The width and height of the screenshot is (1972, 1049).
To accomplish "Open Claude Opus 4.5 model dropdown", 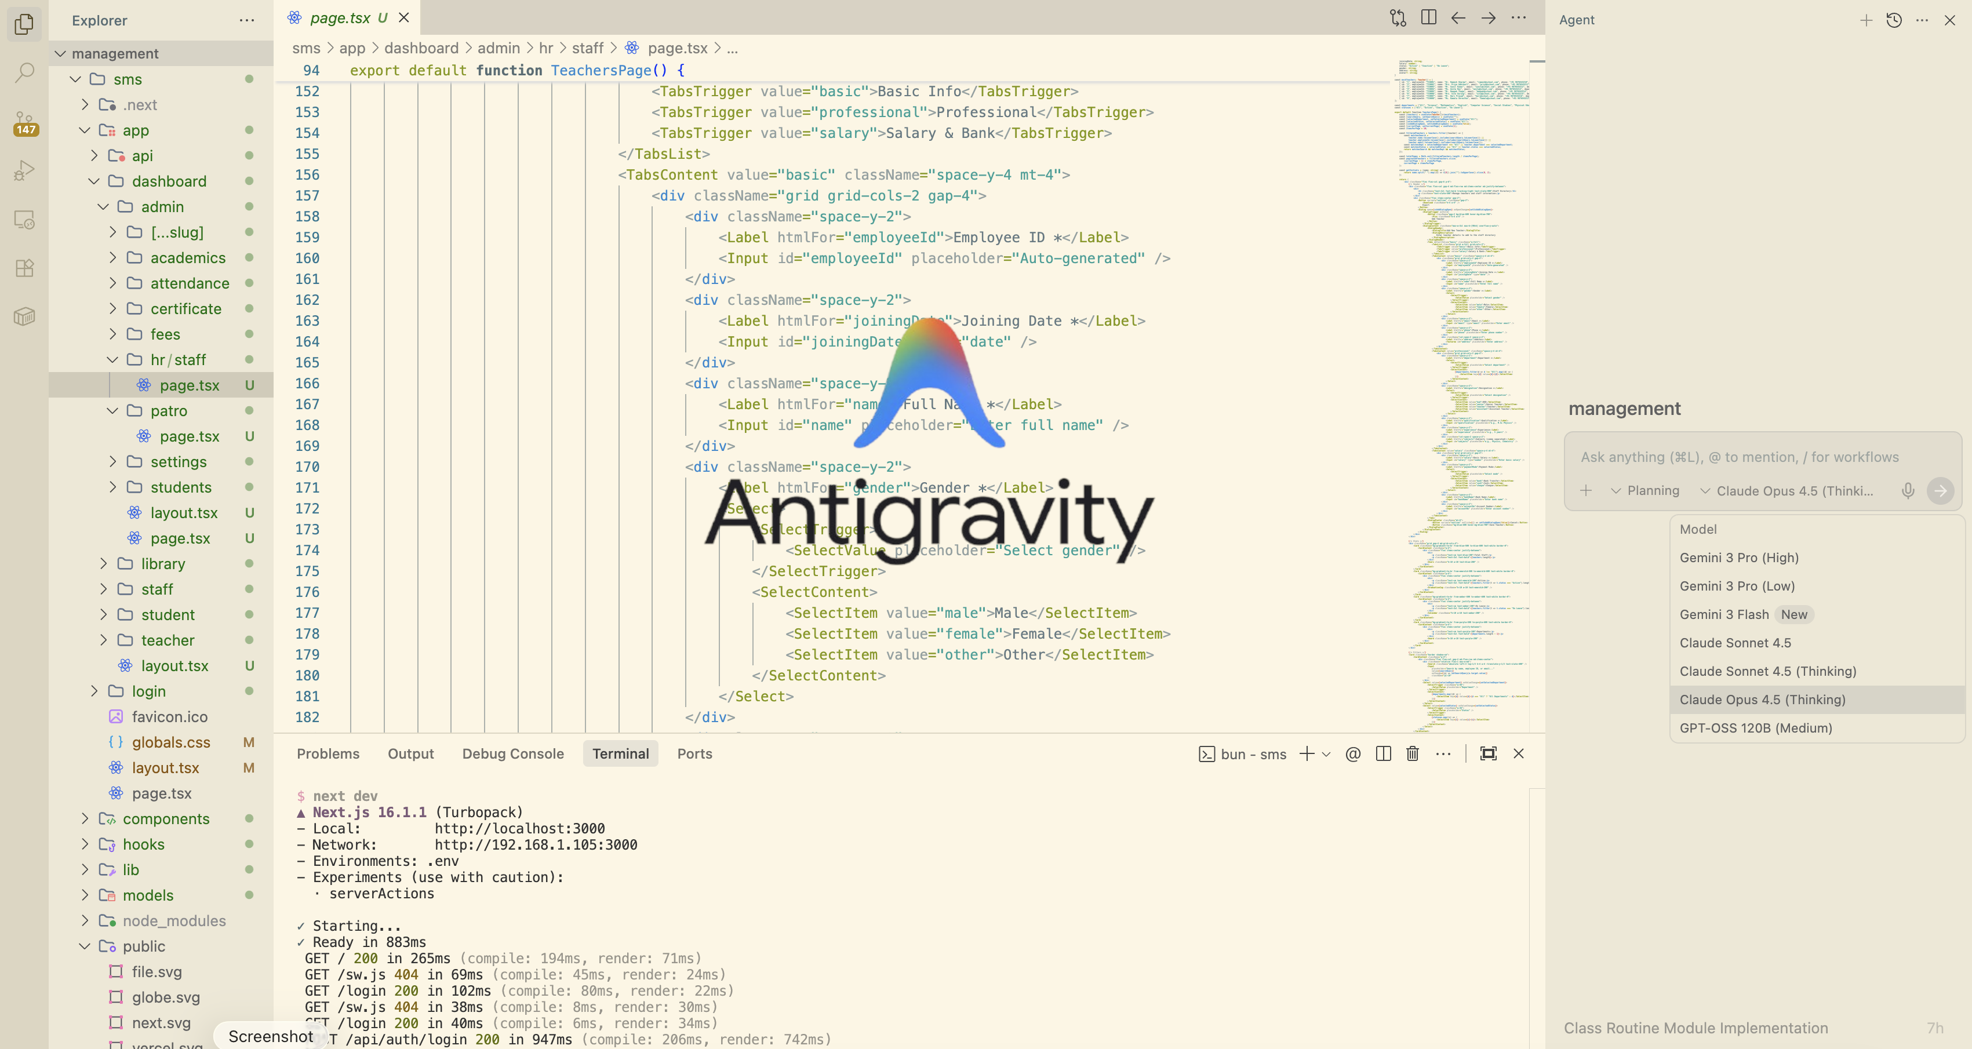I will (x=1787, y=490).
